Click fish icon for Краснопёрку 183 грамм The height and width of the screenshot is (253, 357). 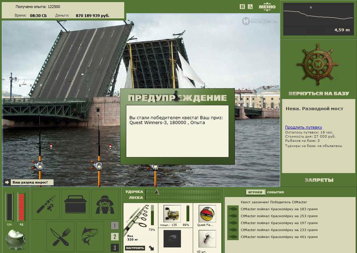pyautogui.click(x=233, y=209)
